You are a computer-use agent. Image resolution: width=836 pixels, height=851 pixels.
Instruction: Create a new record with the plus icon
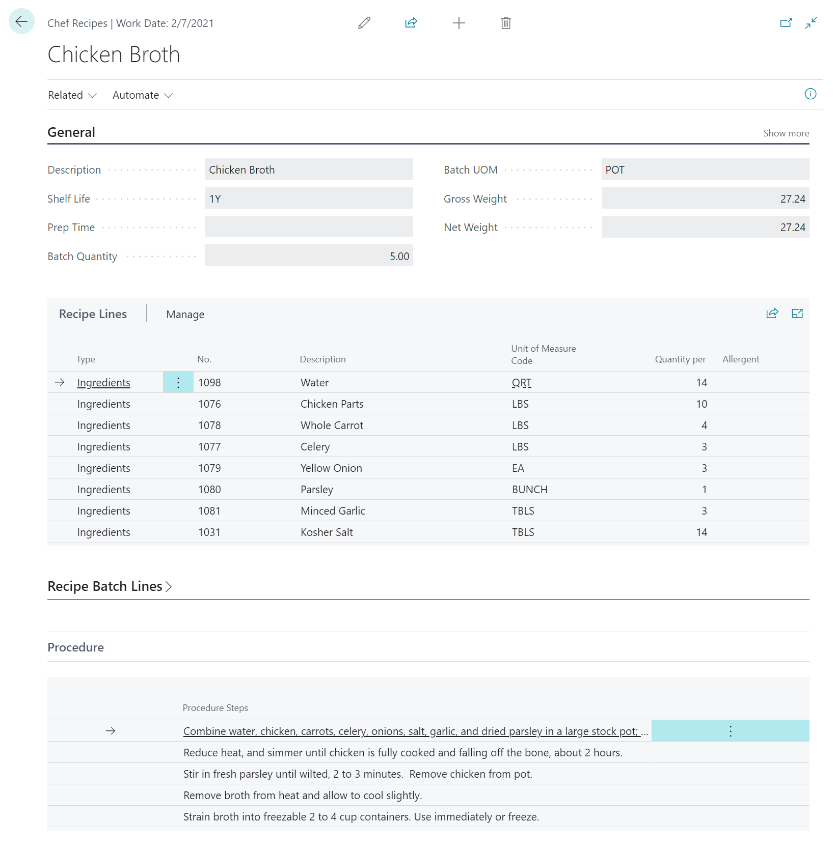point(459,23)
